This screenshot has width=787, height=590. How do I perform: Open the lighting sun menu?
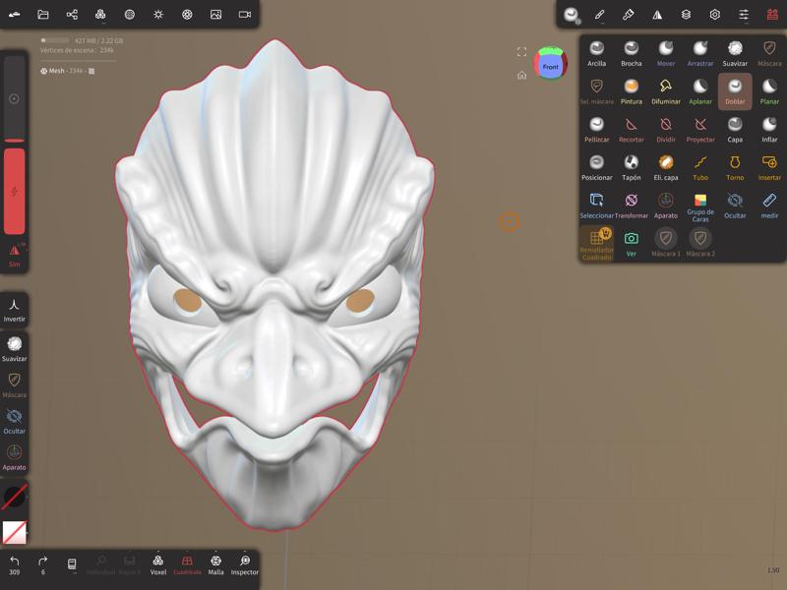tap(158, 15)
